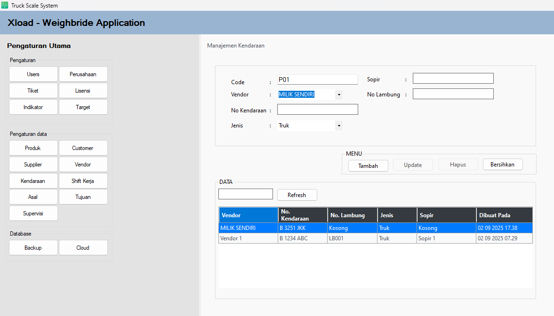The width and height of the screenshot is (554, 316).
Task: Focus the Sopir text field
Action: [453, 79]
